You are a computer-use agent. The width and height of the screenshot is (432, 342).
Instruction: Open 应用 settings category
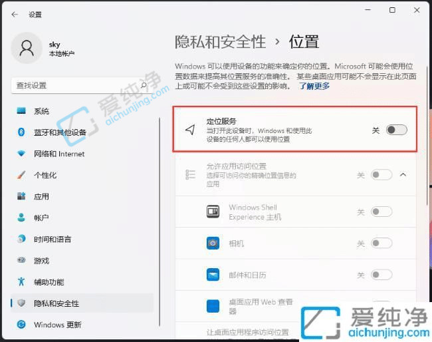tap(82, 196)
